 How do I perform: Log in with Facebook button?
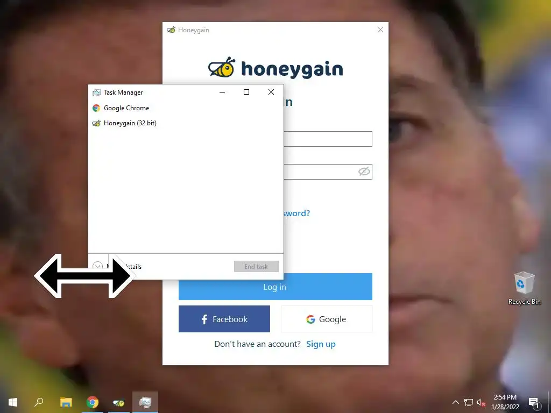coord(224,319)
